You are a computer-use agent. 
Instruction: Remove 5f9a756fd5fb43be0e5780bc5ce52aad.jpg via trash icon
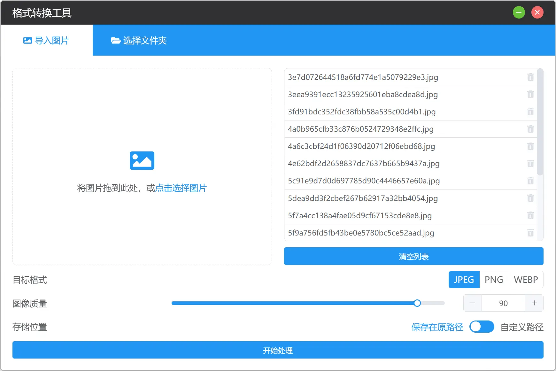tap(531, 233)
